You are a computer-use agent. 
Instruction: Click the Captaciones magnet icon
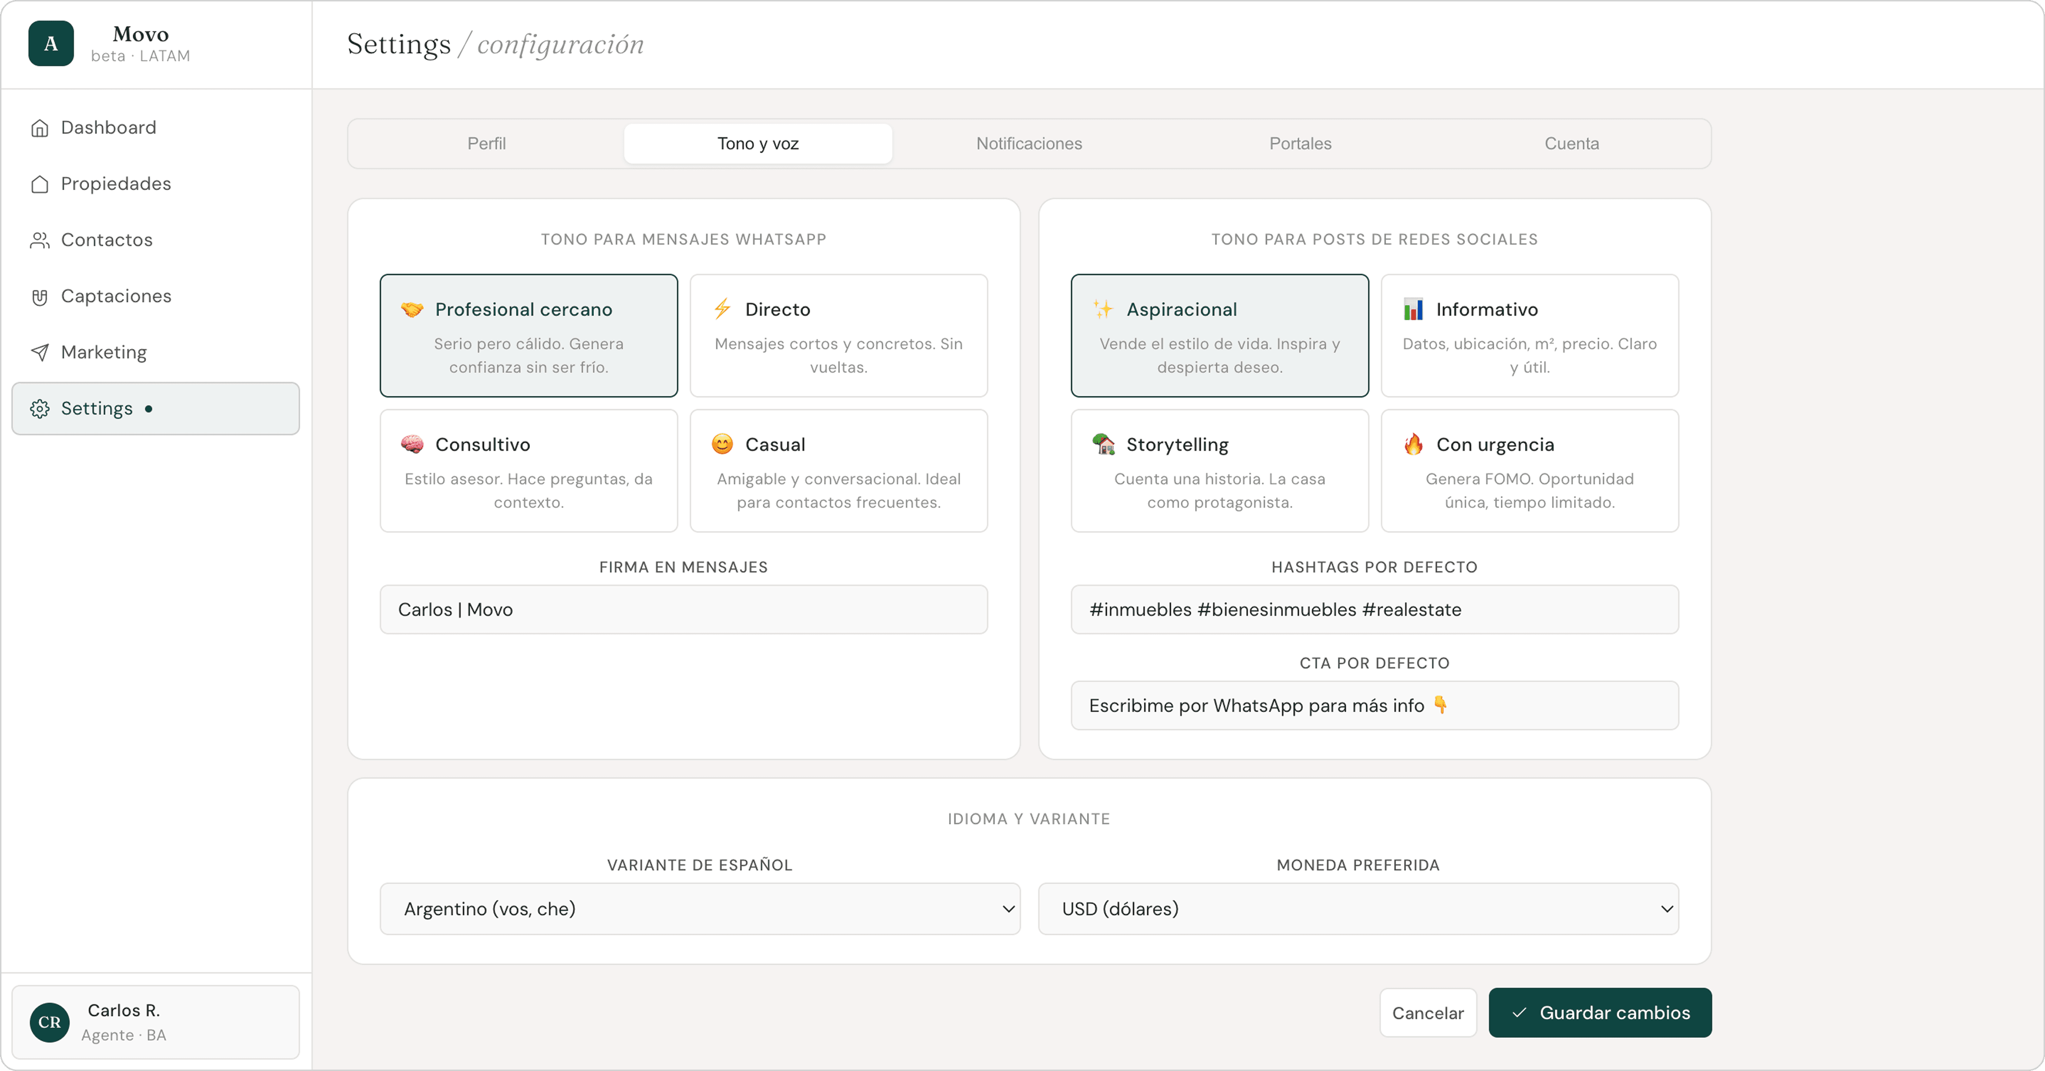tap(40, 297)
